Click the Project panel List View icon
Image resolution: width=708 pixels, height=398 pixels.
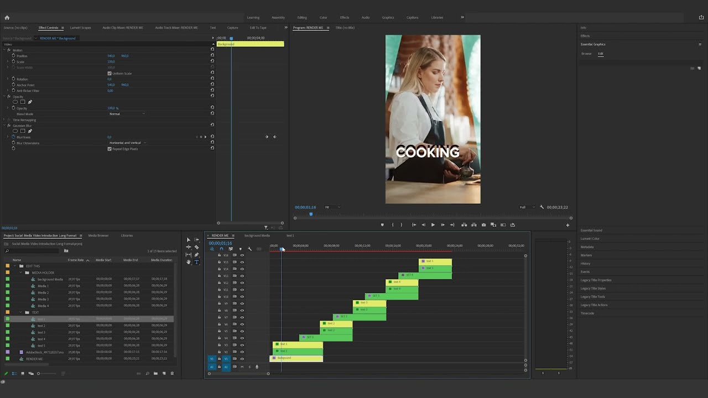pos(14,373)
